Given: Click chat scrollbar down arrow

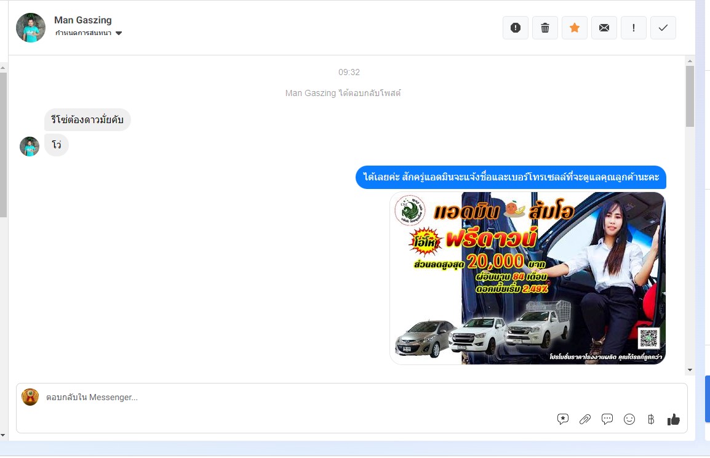Looking at the screenshot, I should (690, 370).
